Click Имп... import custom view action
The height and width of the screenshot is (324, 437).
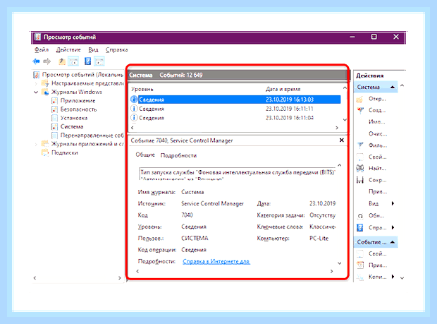click(377, 122)
